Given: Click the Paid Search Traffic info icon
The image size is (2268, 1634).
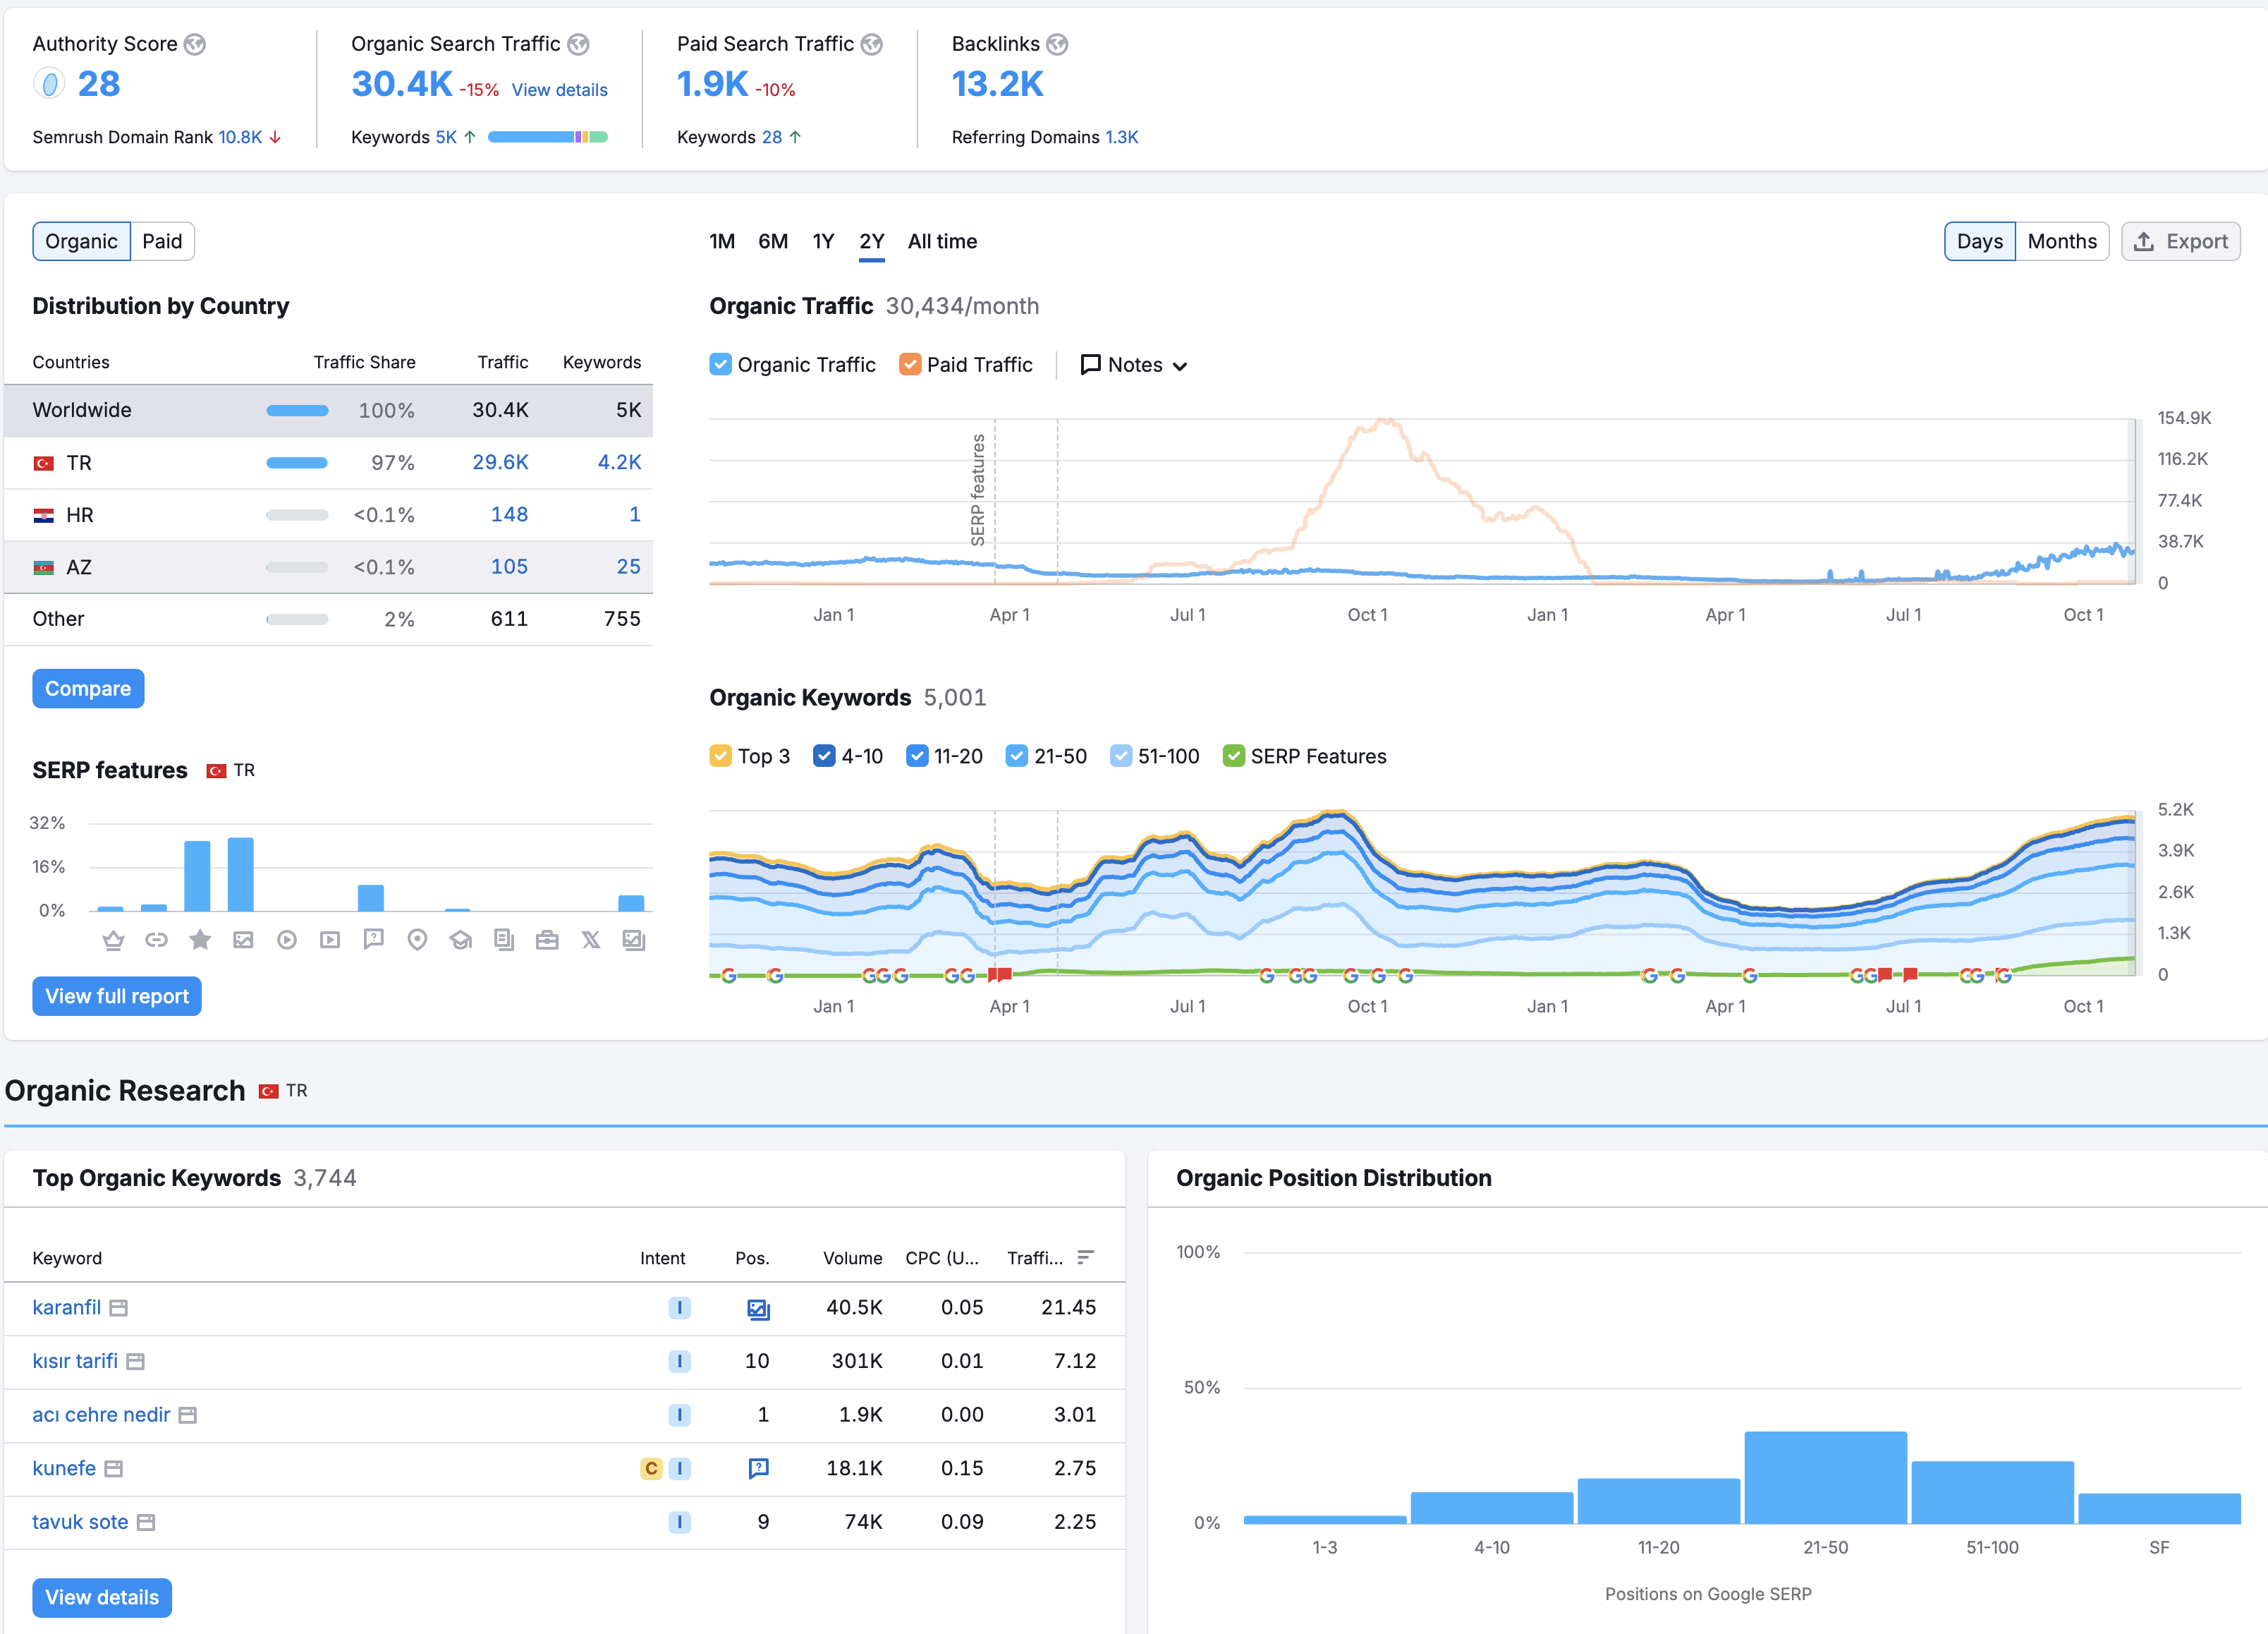Looking at the screenshot, I should (x=872, y=44).
